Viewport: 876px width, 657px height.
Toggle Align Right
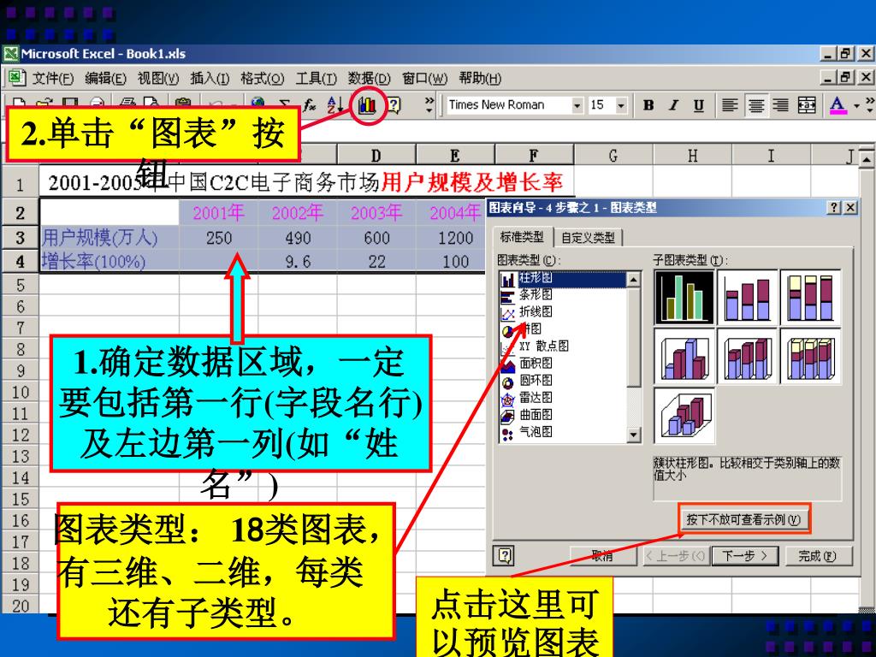click(x=780, y=105)
